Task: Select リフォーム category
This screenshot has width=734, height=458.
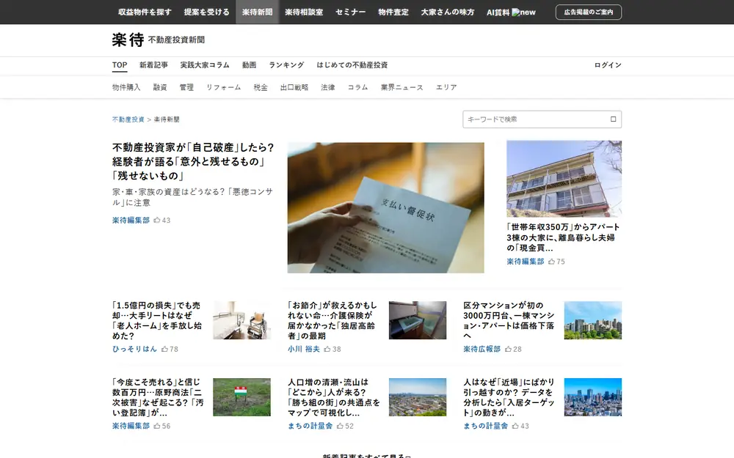Action: coord(224,87)
